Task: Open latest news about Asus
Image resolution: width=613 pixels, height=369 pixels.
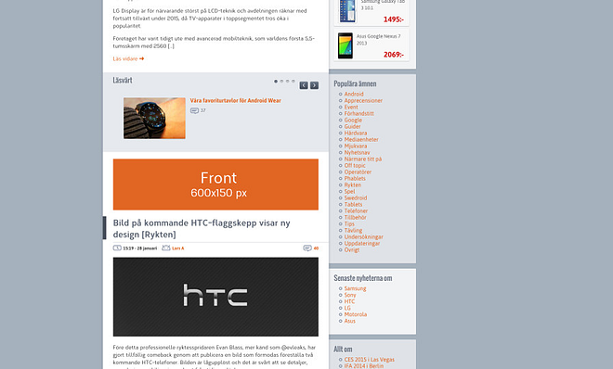Action: pos(349,321)
